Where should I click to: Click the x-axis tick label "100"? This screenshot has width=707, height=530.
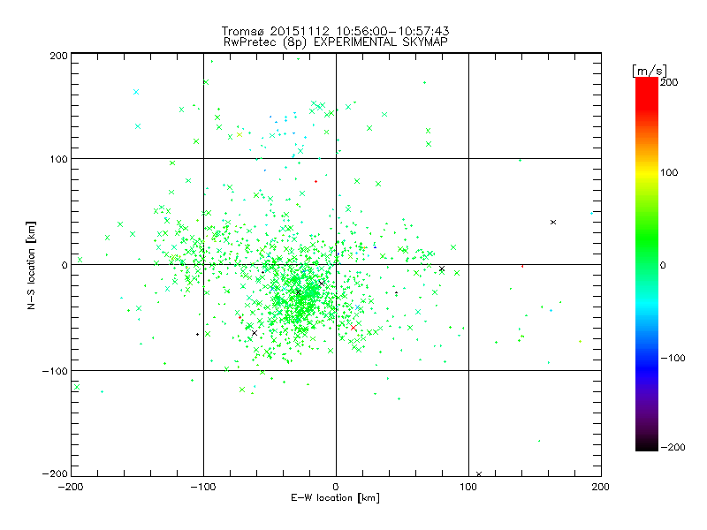[x=468, y=487]
